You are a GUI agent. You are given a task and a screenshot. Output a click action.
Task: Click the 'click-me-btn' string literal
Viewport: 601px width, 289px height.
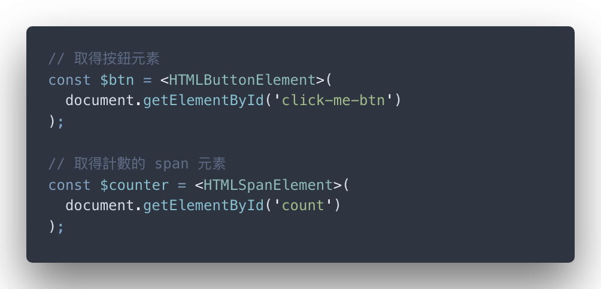333,100
